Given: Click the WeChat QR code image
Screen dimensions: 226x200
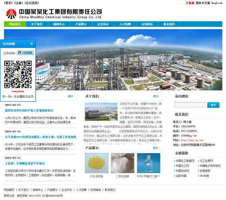Looking at the screenshot, I should [18, 71].
